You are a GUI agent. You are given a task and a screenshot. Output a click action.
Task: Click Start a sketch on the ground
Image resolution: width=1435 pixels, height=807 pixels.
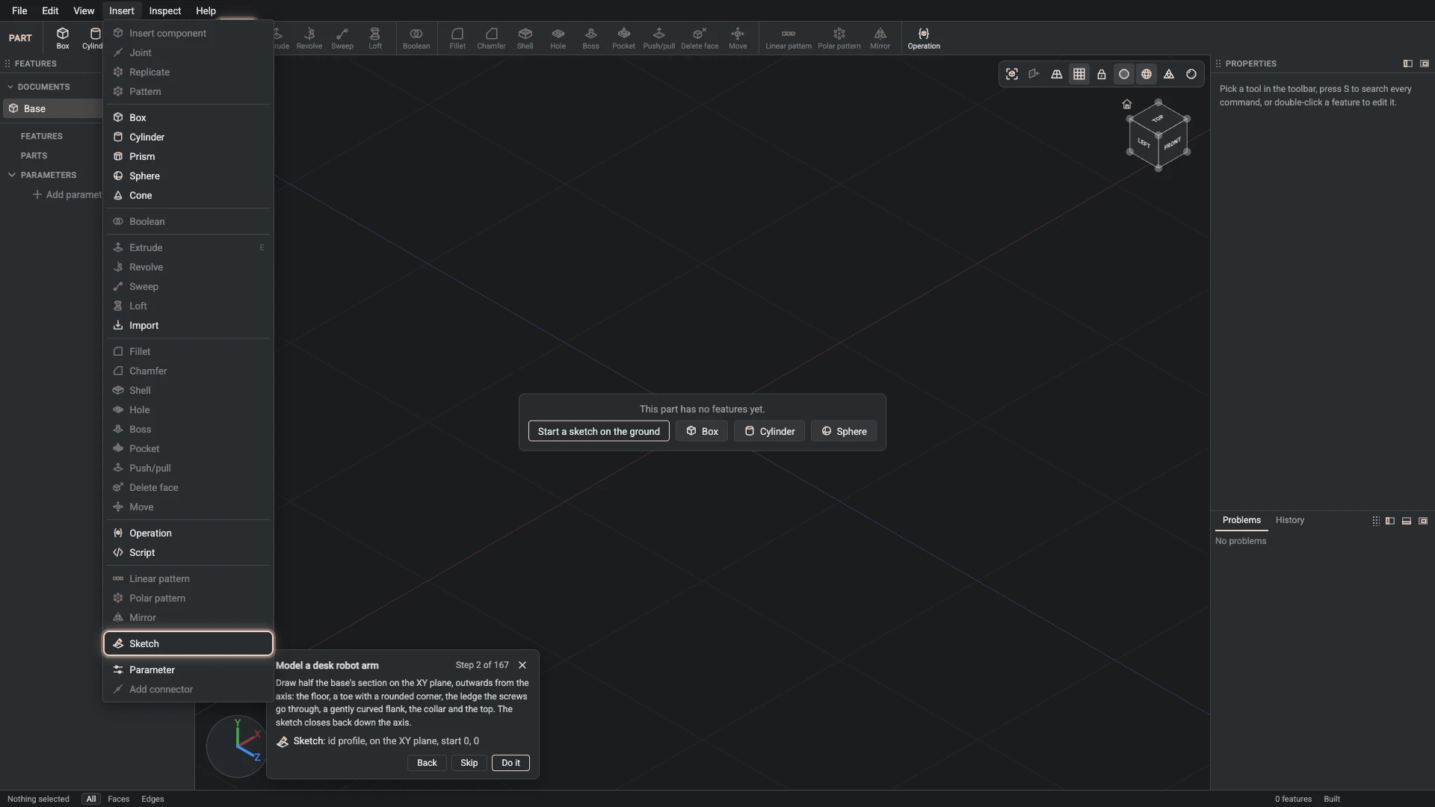(599, 431)
